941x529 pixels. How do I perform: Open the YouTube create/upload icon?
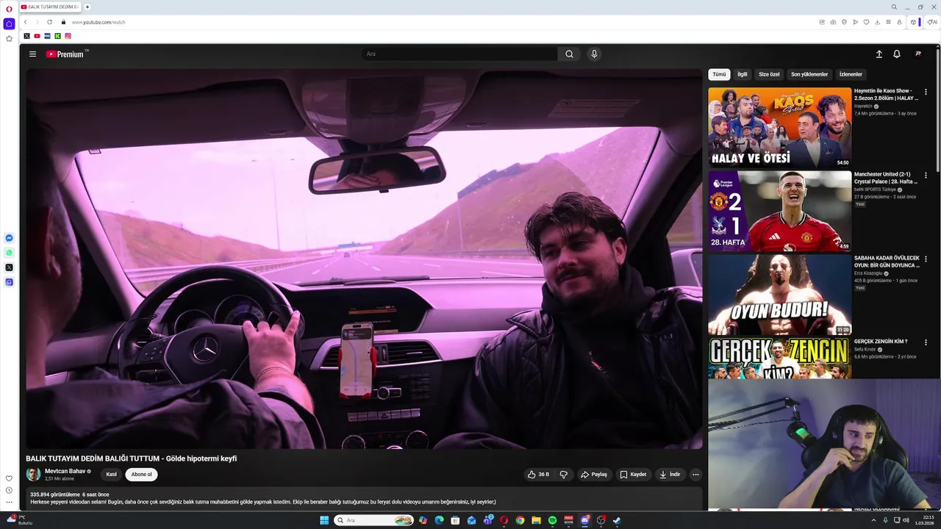point(879,54)
